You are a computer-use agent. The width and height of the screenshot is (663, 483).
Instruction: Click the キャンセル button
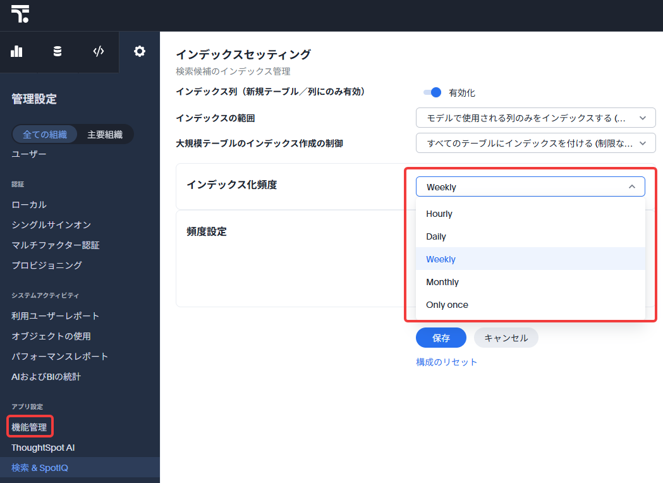pyautogui.click(x=506, y=338)
